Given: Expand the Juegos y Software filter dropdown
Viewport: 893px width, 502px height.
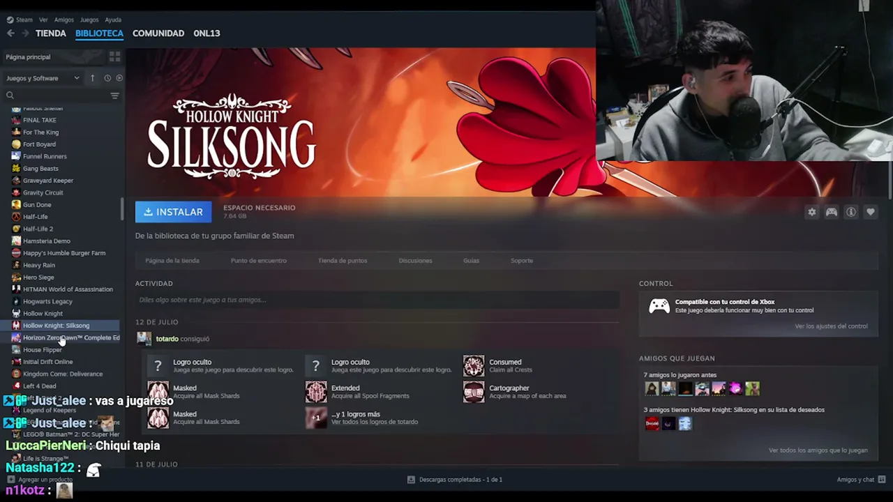Looking at the screenshot, I should point(43,78).
